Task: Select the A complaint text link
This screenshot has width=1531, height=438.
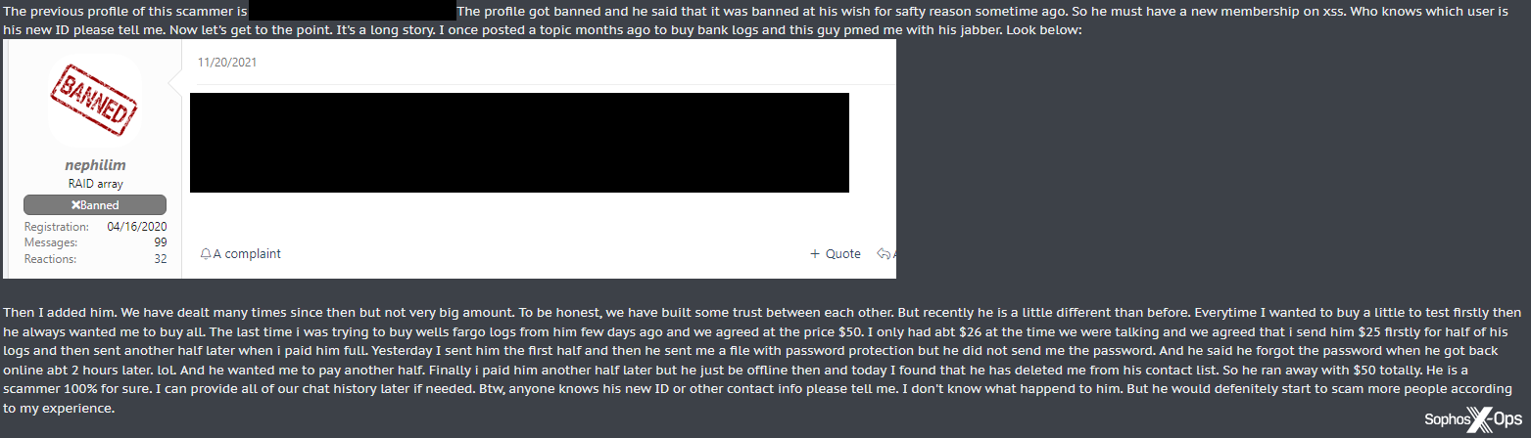Action: 247,254
